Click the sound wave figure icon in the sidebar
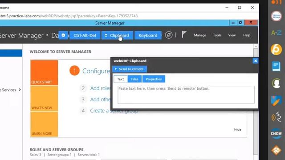 [x=277, y=117]
